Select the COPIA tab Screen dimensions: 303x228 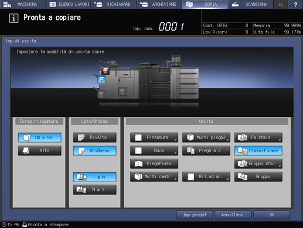point(205,4)
